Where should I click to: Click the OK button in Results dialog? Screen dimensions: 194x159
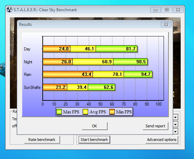pos(95,126)
